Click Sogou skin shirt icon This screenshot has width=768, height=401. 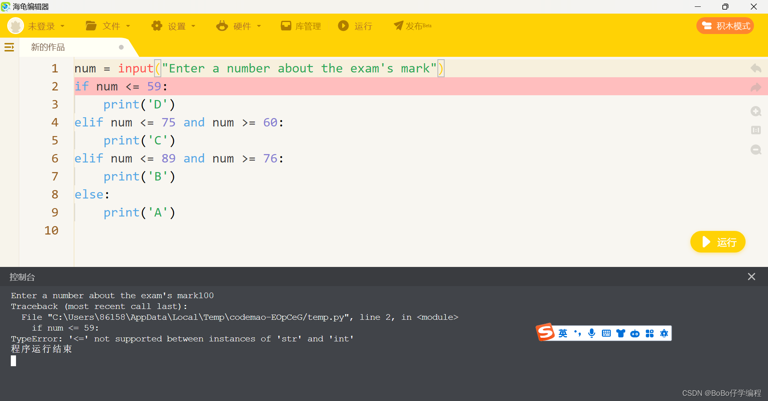click(620, 333)
